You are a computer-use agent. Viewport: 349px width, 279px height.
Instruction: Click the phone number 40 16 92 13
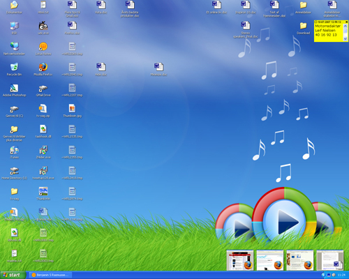(326, 35)
